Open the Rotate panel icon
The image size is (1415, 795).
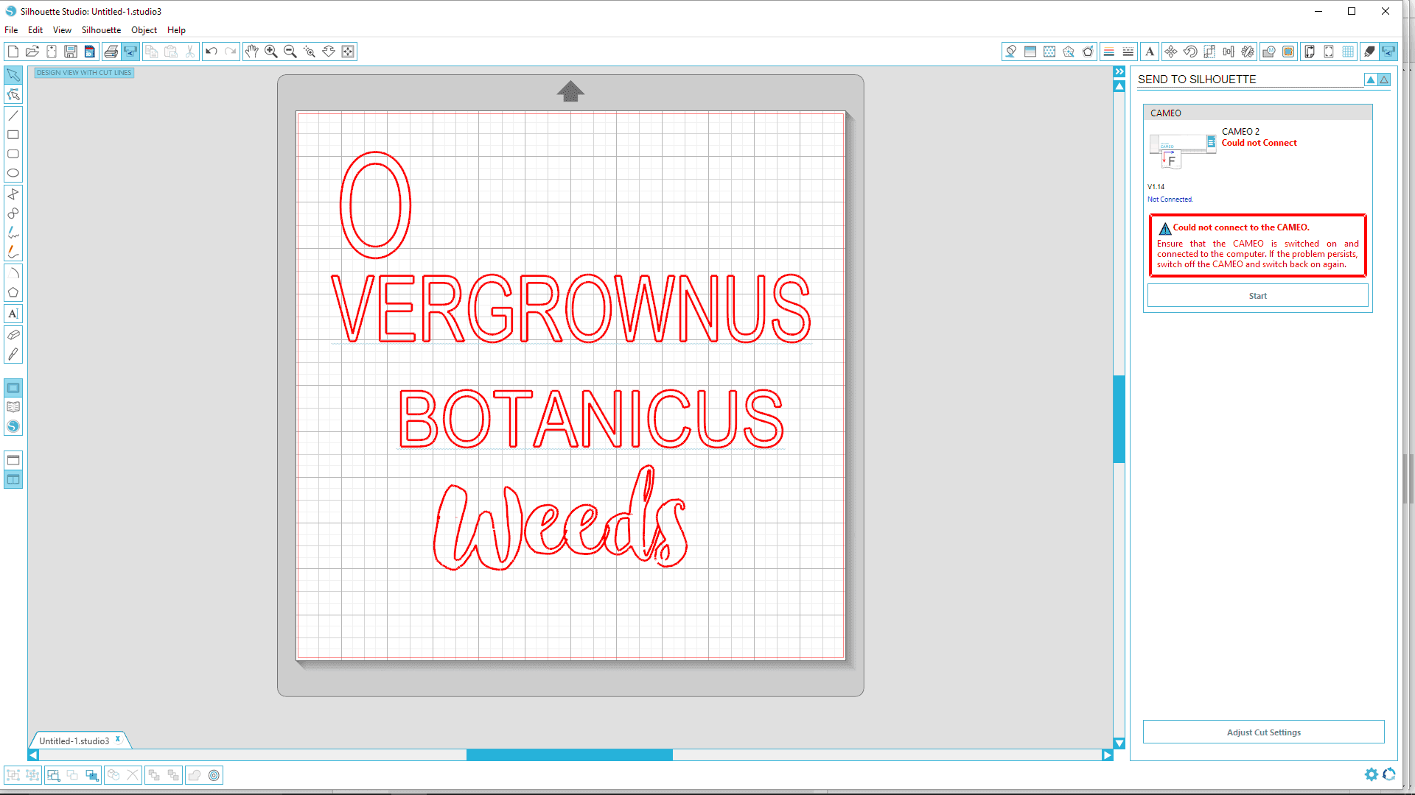(x=1190, y=52)
